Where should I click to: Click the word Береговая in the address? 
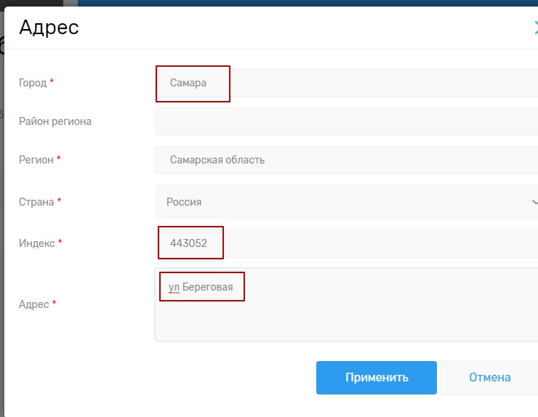pos(208,288)
